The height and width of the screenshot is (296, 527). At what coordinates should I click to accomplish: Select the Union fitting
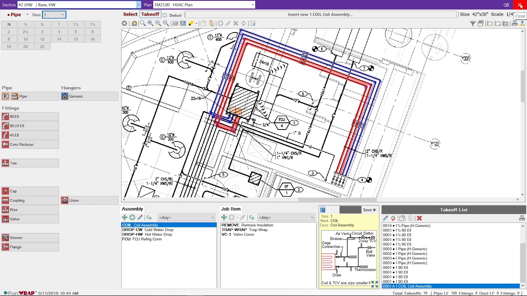[90, 201]
